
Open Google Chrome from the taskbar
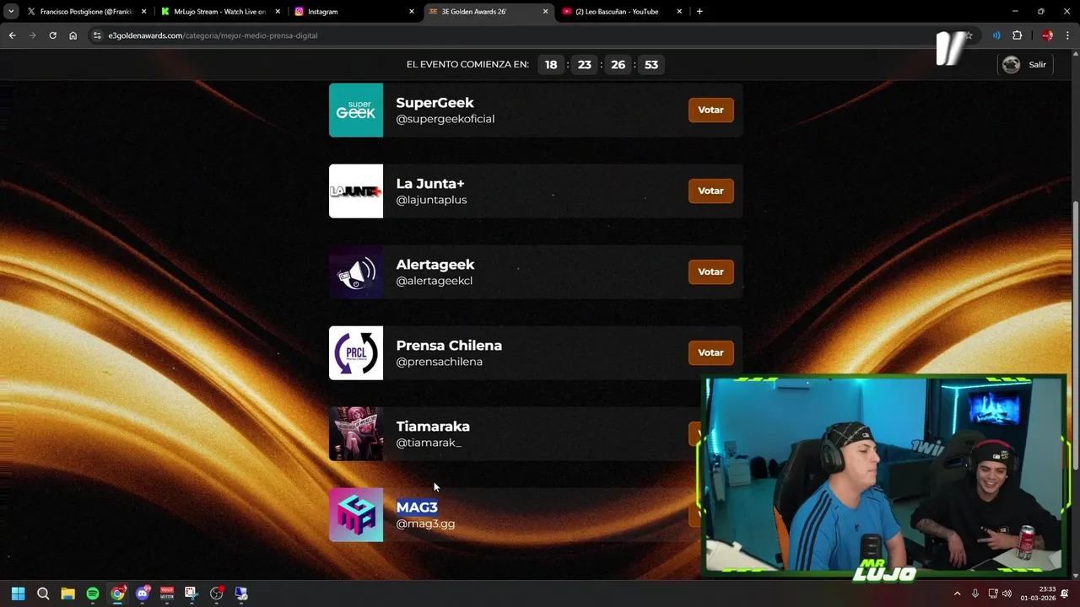[117, 594]
